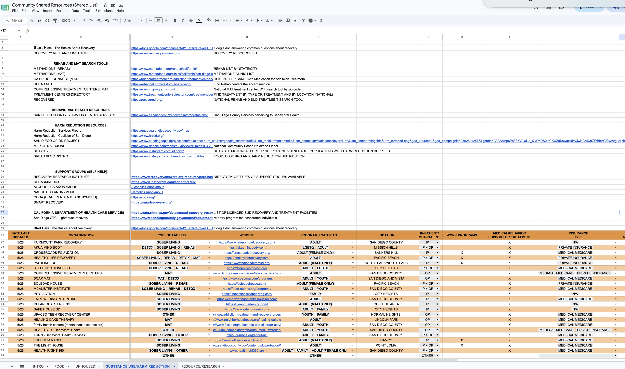The image size is (625, 369).
Task: Click the horizontal scrollbar at the bottom
Action: coord(294,360)
